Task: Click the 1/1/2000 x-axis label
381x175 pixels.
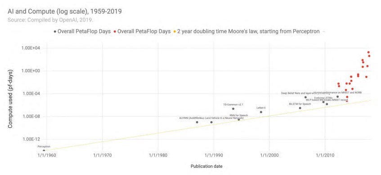Action: pos(269,155)
